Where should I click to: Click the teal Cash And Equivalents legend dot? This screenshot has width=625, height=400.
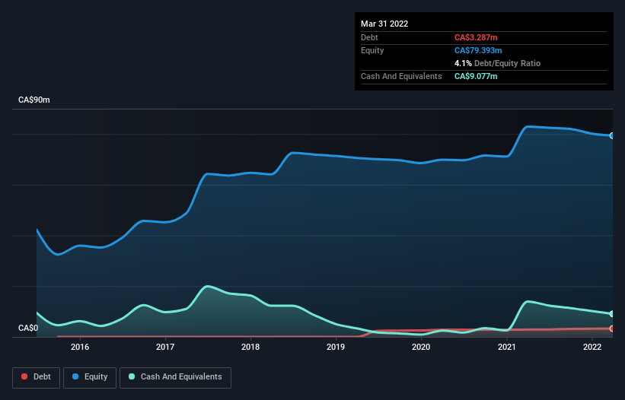click(x=132, y=376)
